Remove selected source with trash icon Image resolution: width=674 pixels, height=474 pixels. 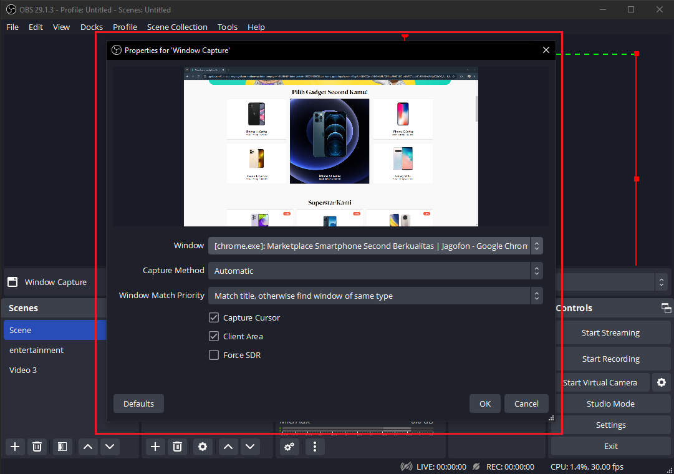point(177,447)
